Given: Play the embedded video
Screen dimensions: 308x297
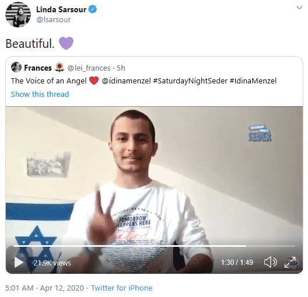Looking at the screenshot, I should click(x=19, y=262).
